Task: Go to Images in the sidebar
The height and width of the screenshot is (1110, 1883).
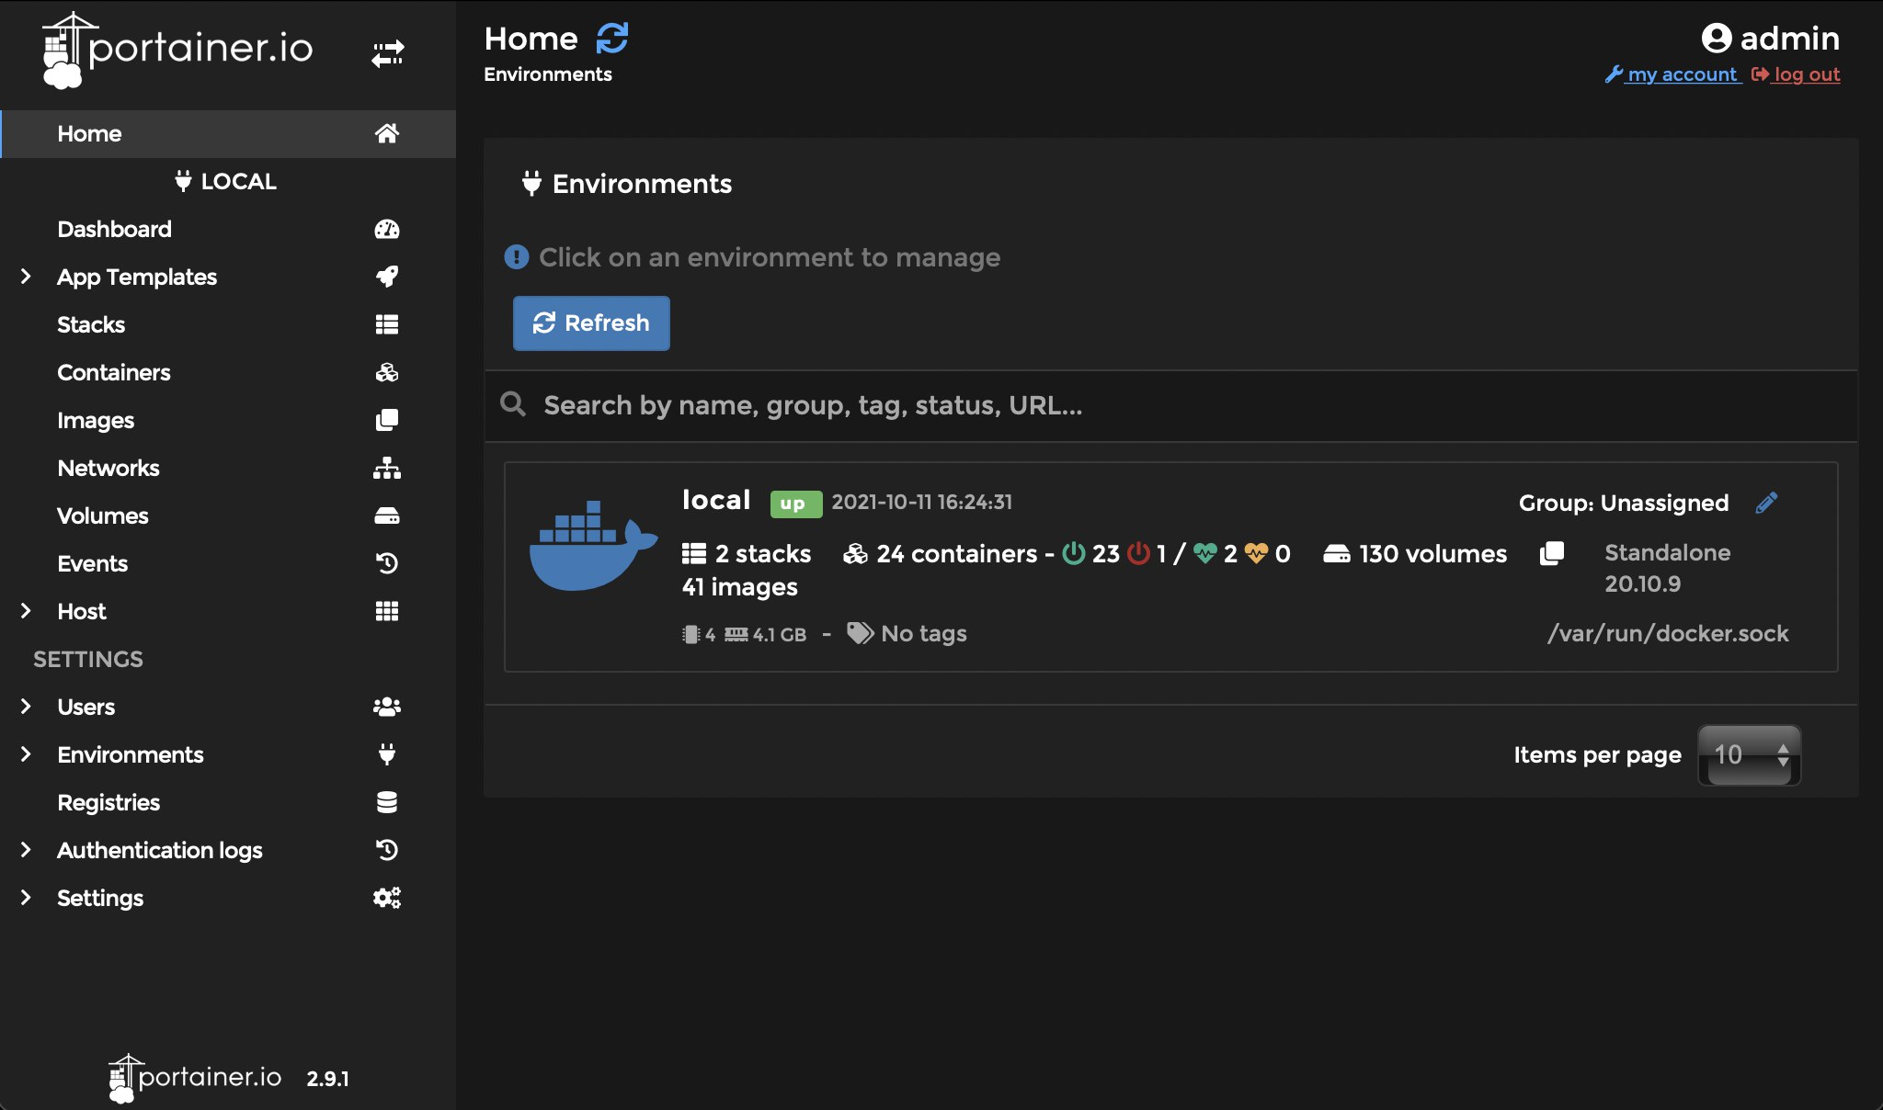Action: 96,420
